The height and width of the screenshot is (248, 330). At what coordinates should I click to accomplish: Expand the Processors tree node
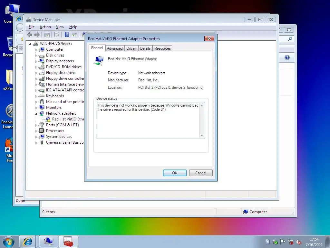(36, 131)
